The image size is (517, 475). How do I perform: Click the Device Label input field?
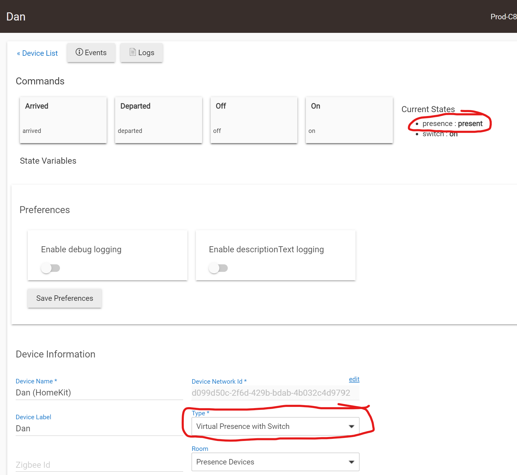point(99,429)
